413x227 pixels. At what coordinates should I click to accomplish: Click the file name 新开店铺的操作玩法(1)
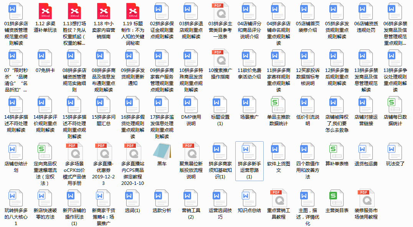tap(74, 217)
